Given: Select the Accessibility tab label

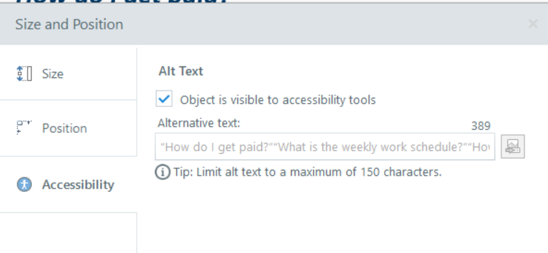Looking at the screenshot, I should click(78, 184).
